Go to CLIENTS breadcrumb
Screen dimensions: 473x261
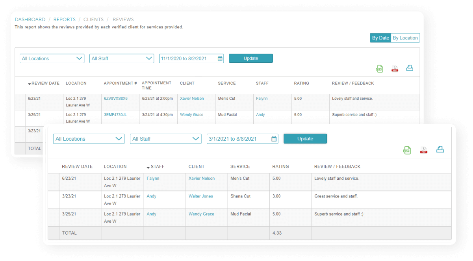click(x=93, y=19)
